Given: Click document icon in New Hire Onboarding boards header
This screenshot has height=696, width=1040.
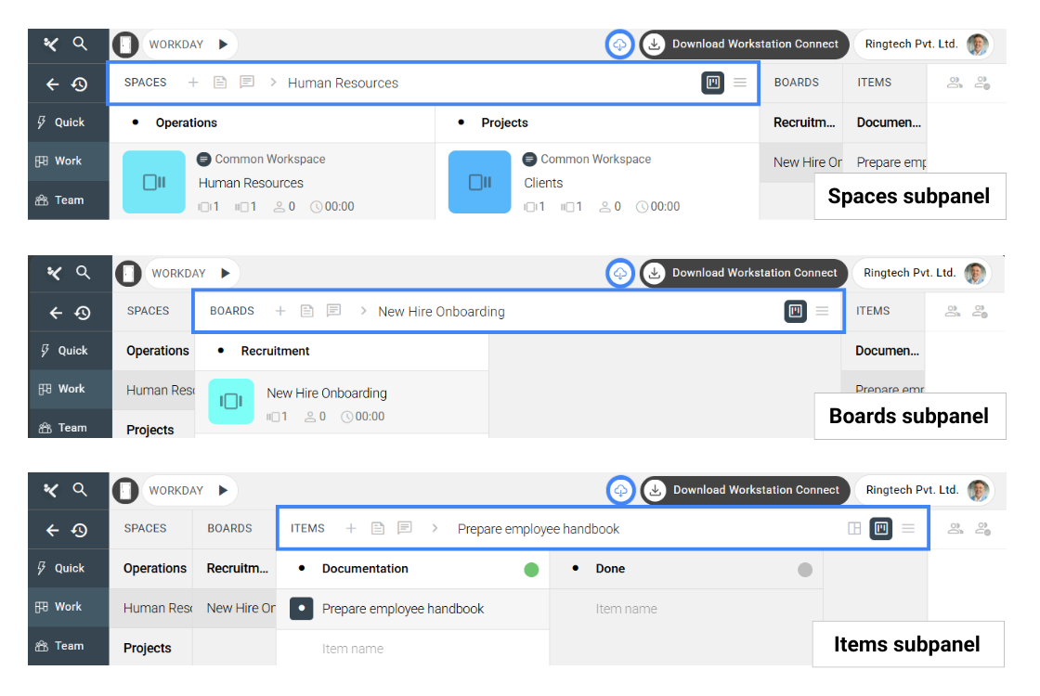Looking at the screenshot, I should coord(306,312).
